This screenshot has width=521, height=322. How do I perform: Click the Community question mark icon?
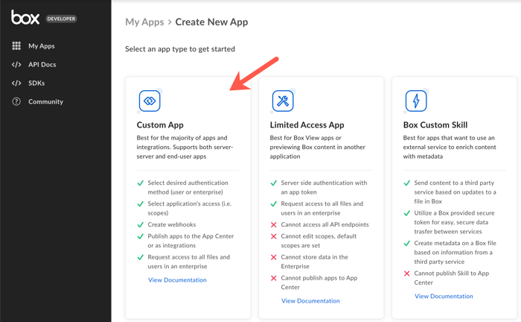(16, 101)
